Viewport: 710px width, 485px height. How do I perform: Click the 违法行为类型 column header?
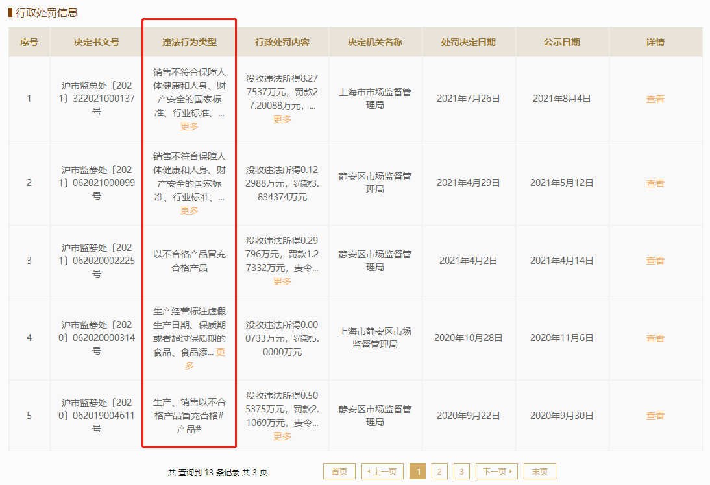pos(190,43)
